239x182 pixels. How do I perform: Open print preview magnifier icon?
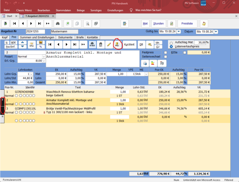[88, 24]
